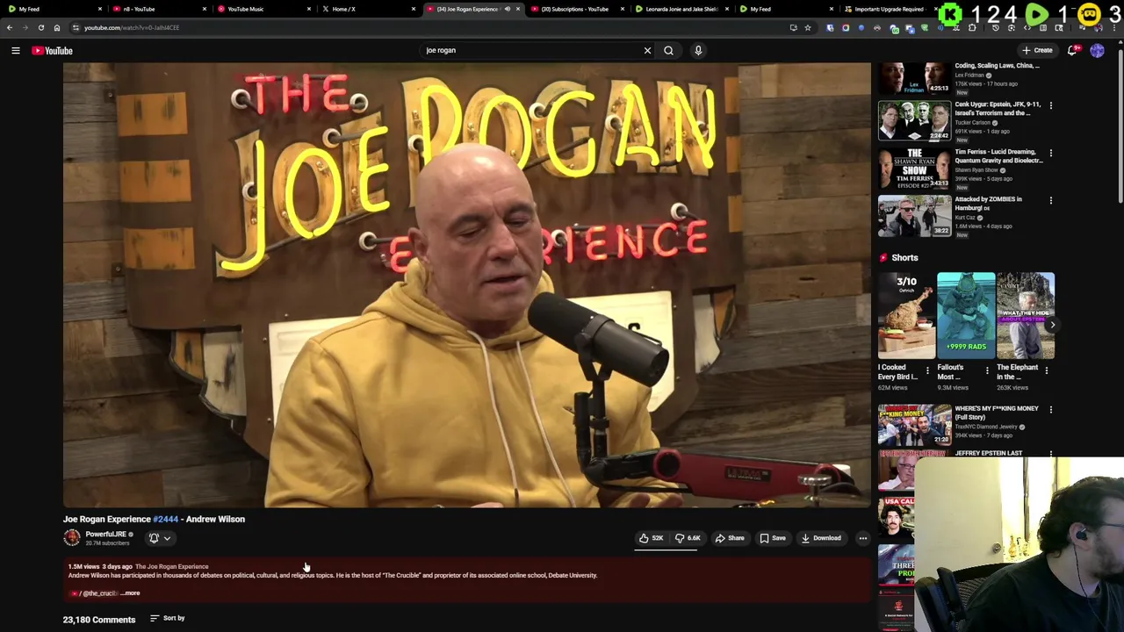Open options for Attacked by ZOMBIES video
Viewport: 1124px width, 632px height.
[x=1050, y=200]
